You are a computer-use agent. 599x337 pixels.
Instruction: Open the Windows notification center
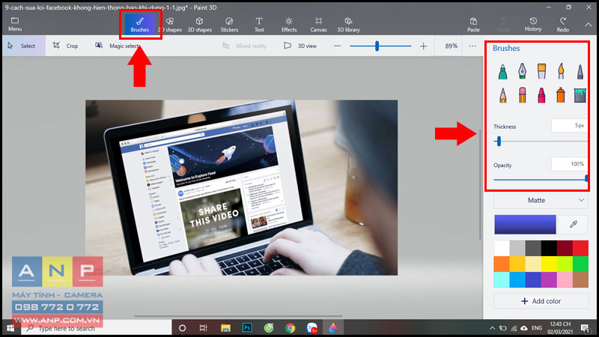(585, 328)
